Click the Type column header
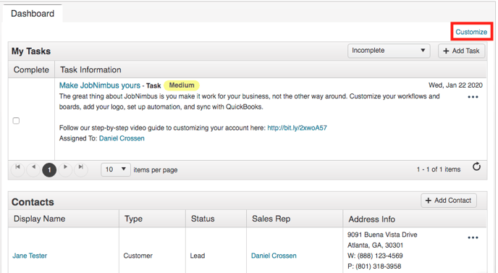This screenshot has height=273, width=498. click(x=153, y=219)
